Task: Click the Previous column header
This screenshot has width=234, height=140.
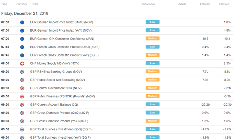Action: click(224, 4)
